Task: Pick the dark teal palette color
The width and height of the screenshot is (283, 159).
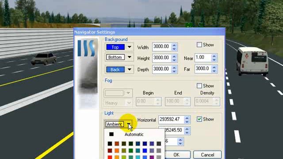Action: pos(138,144)
